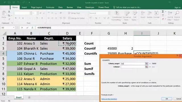This screenshot has height=102, width=182.
Task: Click the Decrease Font Size icon
Action: click(x=44, y=13)
